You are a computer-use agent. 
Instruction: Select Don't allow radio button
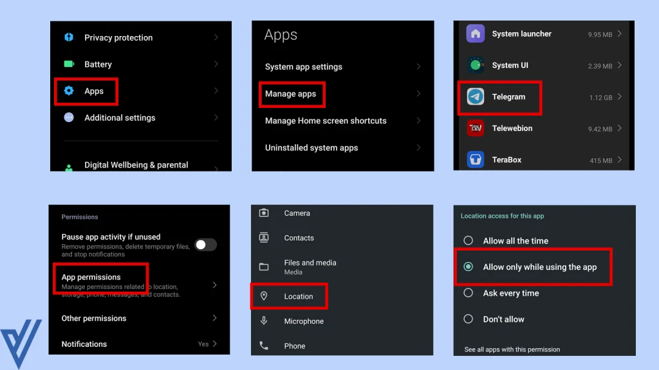pos(469,319)
